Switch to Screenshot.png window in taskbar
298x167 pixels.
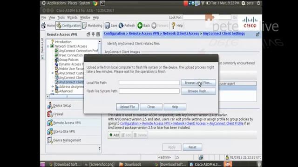point(100,164)
